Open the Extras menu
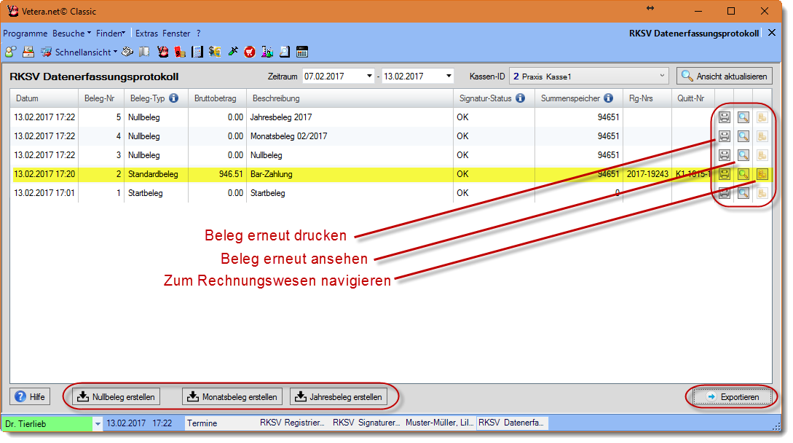Screen dimensions: 793x443 coord(146,34)
